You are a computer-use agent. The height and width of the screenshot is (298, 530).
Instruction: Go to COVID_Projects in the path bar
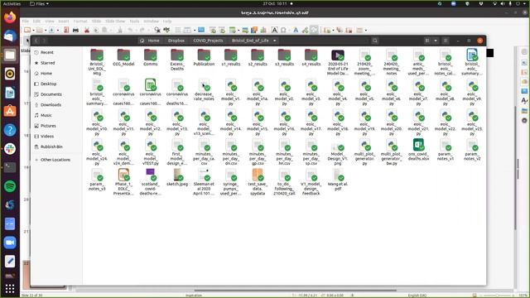208,41
